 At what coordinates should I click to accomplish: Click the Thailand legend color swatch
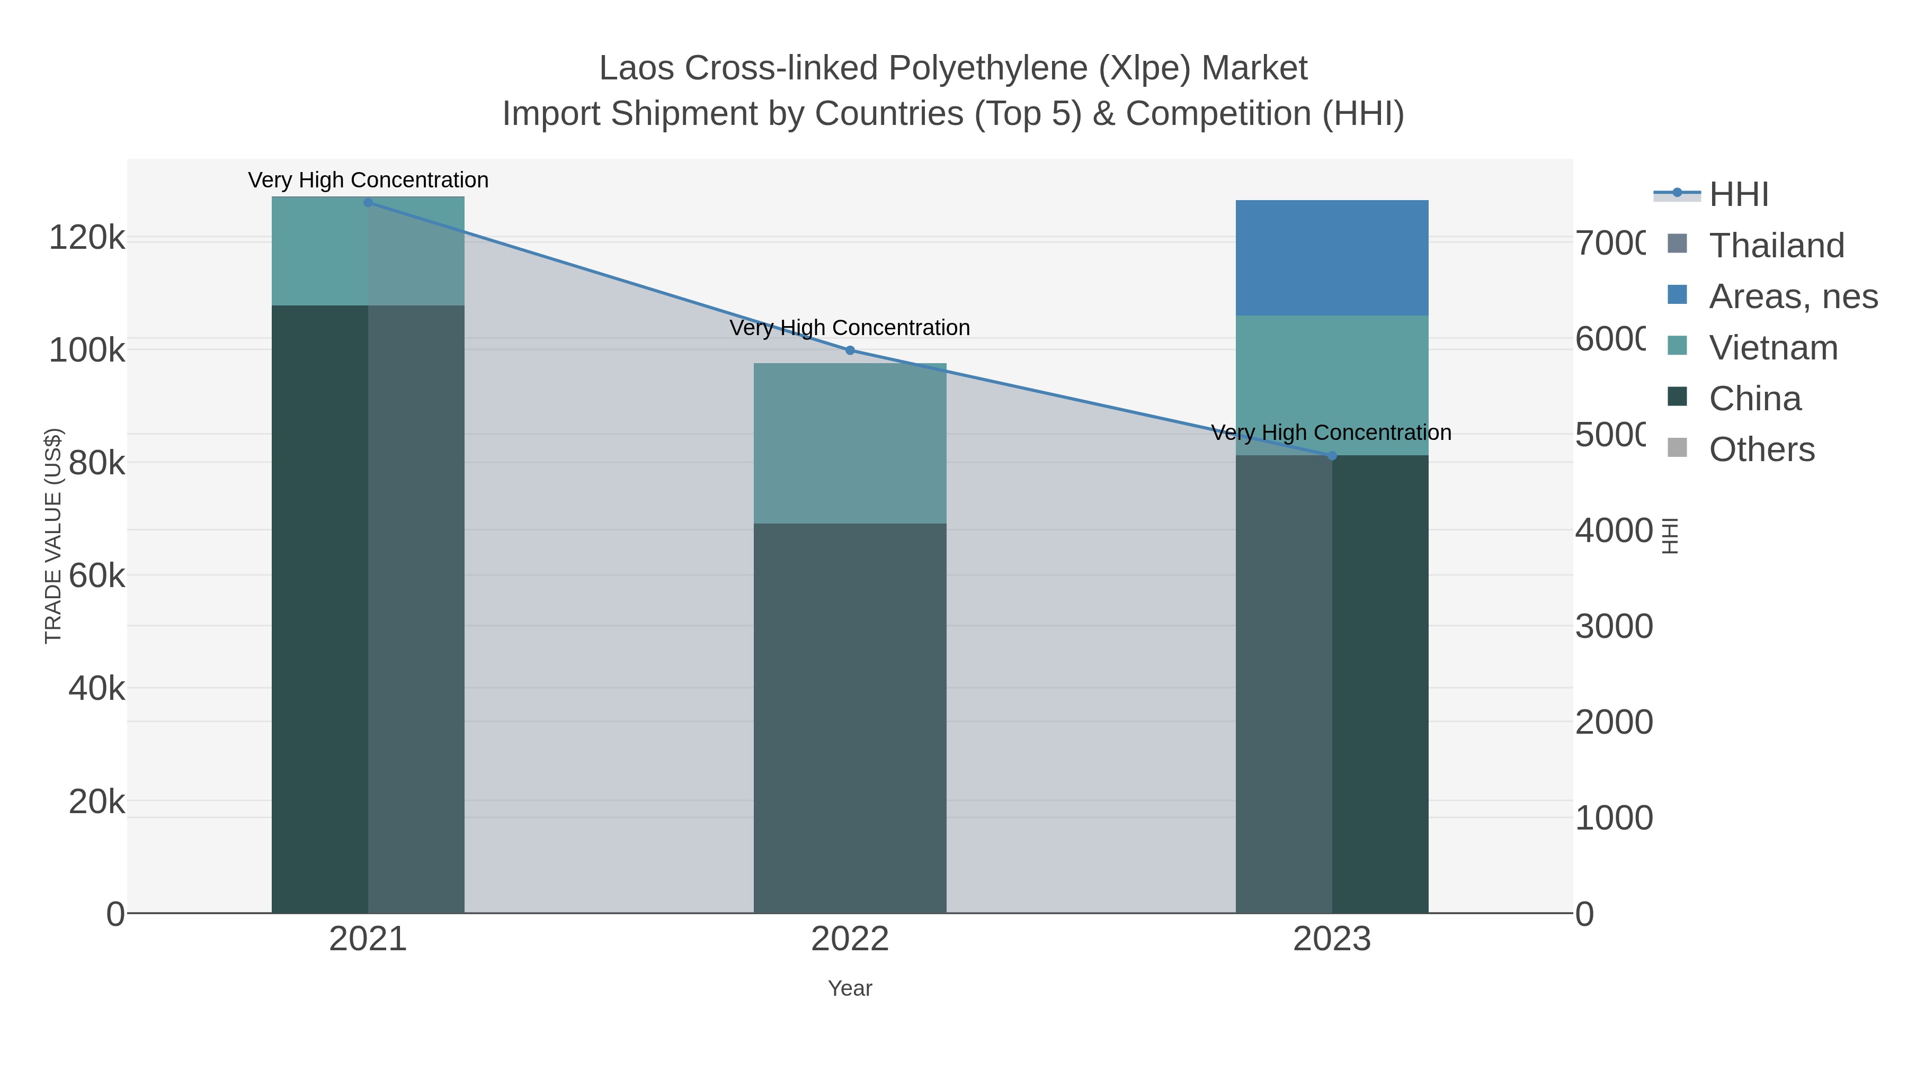[x=1677, y=244]
